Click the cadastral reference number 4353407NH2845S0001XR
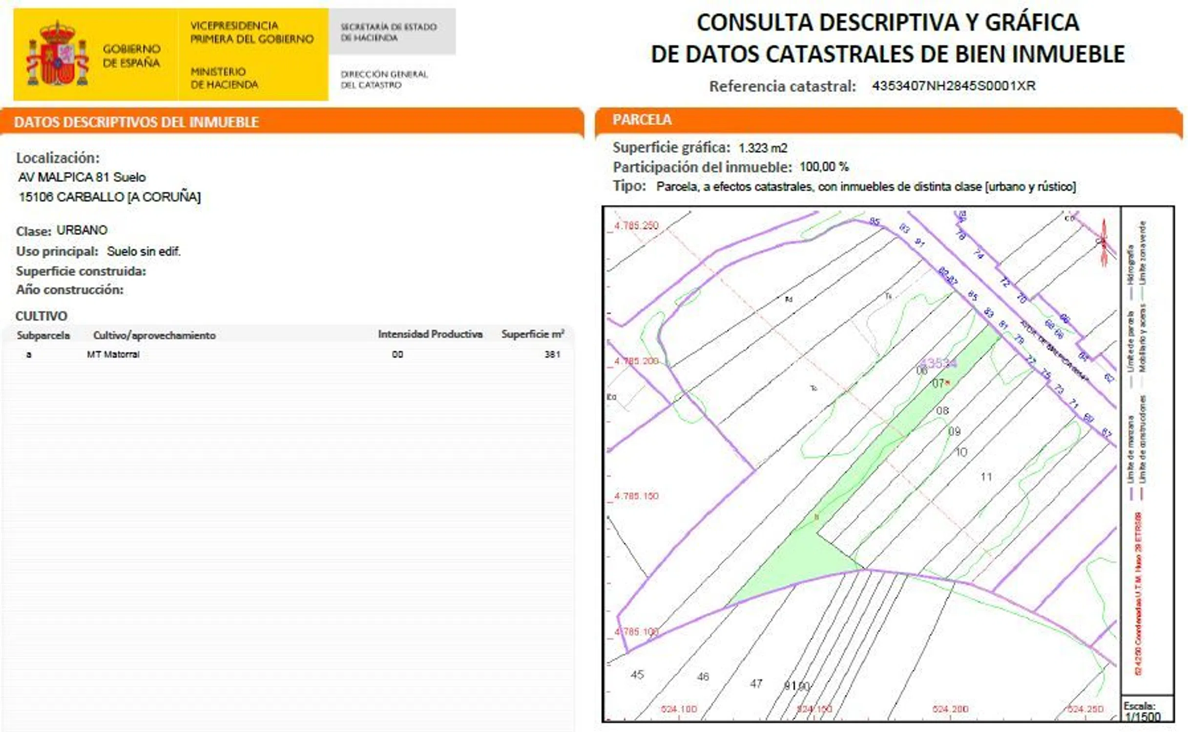The width and height of the screenshot is (1188, 732). coord(953,86)
